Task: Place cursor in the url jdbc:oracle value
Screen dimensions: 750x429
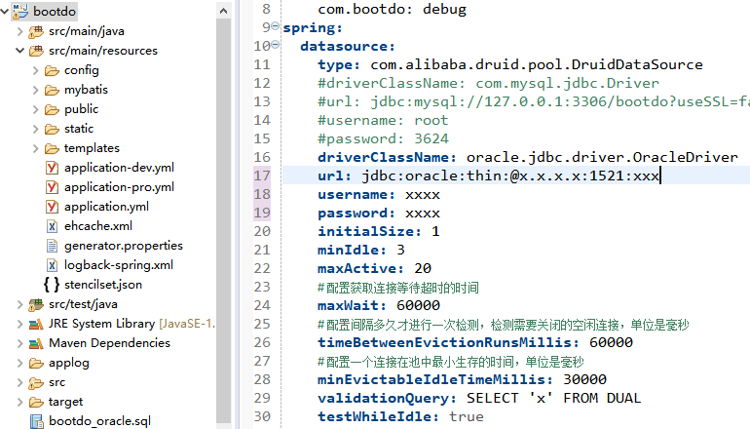Action: coord(510,176)
